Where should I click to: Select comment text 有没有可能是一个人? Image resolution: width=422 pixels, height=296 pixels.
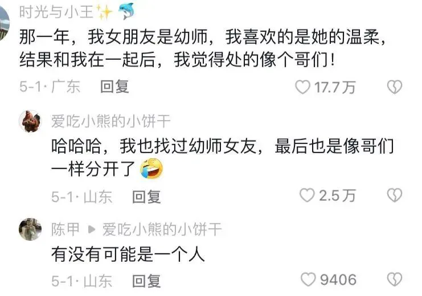click(x=128, y=254)
